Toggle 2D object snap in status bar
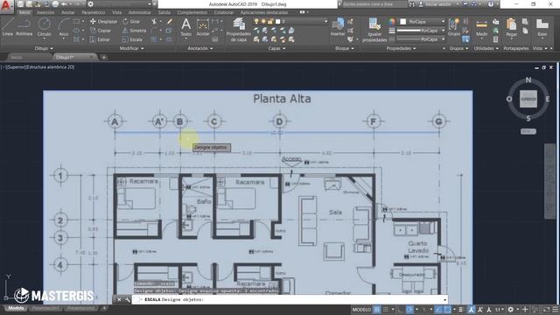 pyautogui.click(x=447, y=310)
